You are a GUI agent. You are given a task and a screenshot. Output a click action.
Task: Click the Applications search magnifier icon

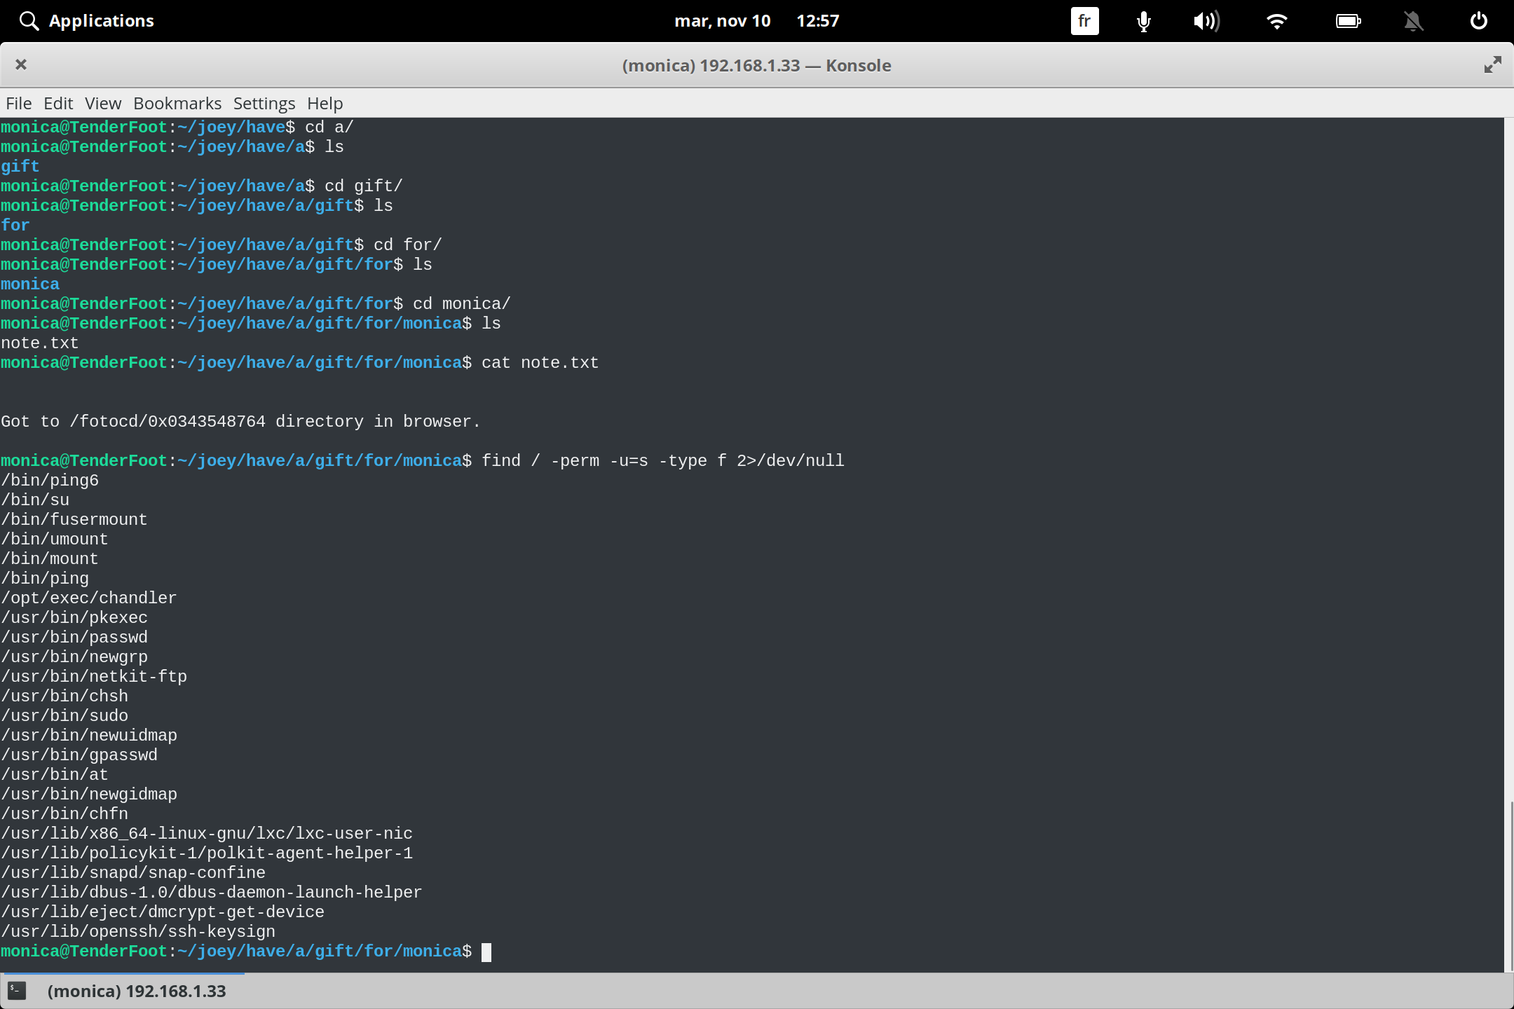pos(29,20)
